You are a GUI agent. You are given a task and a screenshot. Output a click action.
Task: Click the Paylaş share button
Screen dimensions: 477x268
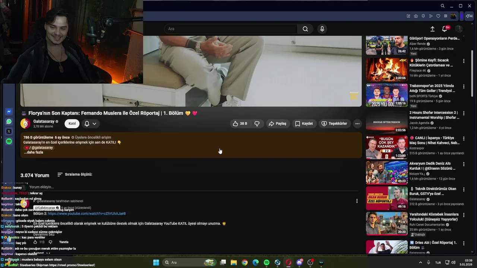tap(278, 124)
